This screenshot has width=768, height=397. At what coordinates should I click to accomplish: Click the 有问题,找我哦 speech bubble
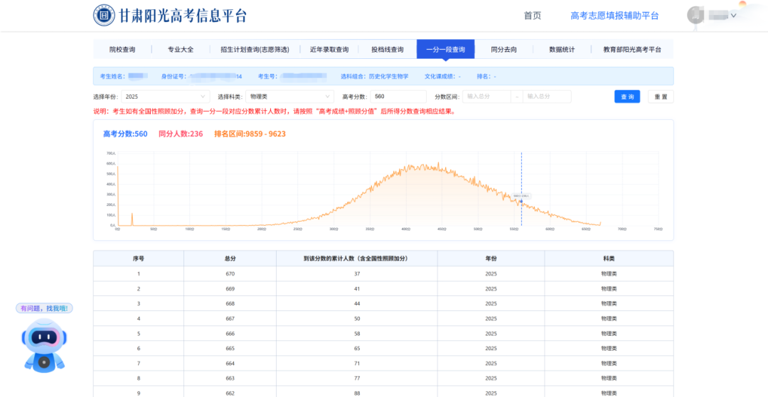click(x=44, y=308)
